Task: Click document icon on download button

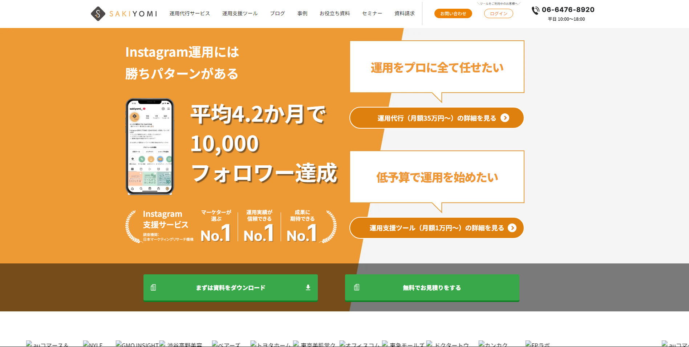Action: (153, 287)
